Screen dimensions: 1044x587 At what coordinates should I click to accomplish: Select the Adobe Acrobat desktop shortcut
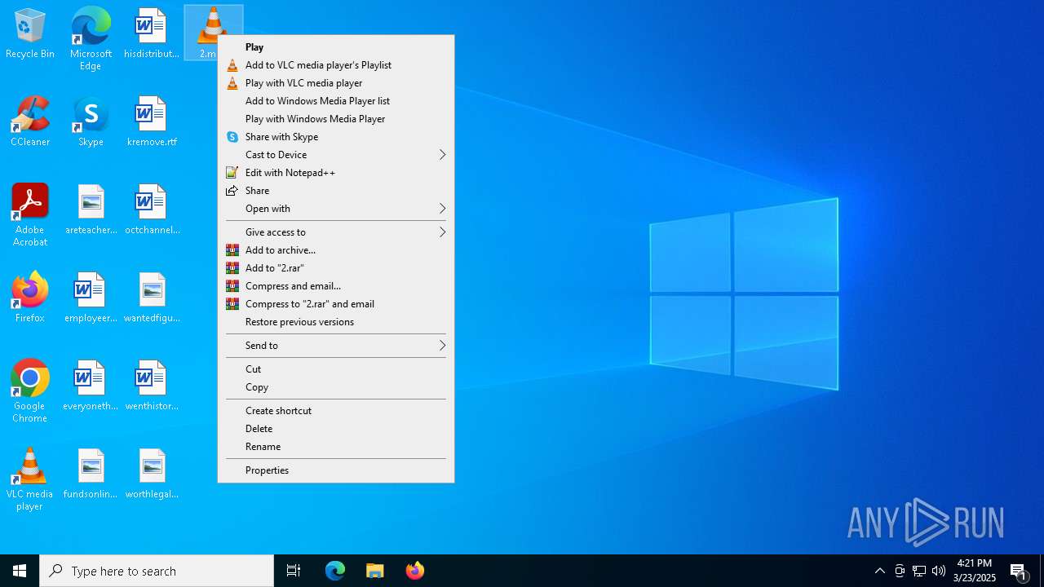30,215
